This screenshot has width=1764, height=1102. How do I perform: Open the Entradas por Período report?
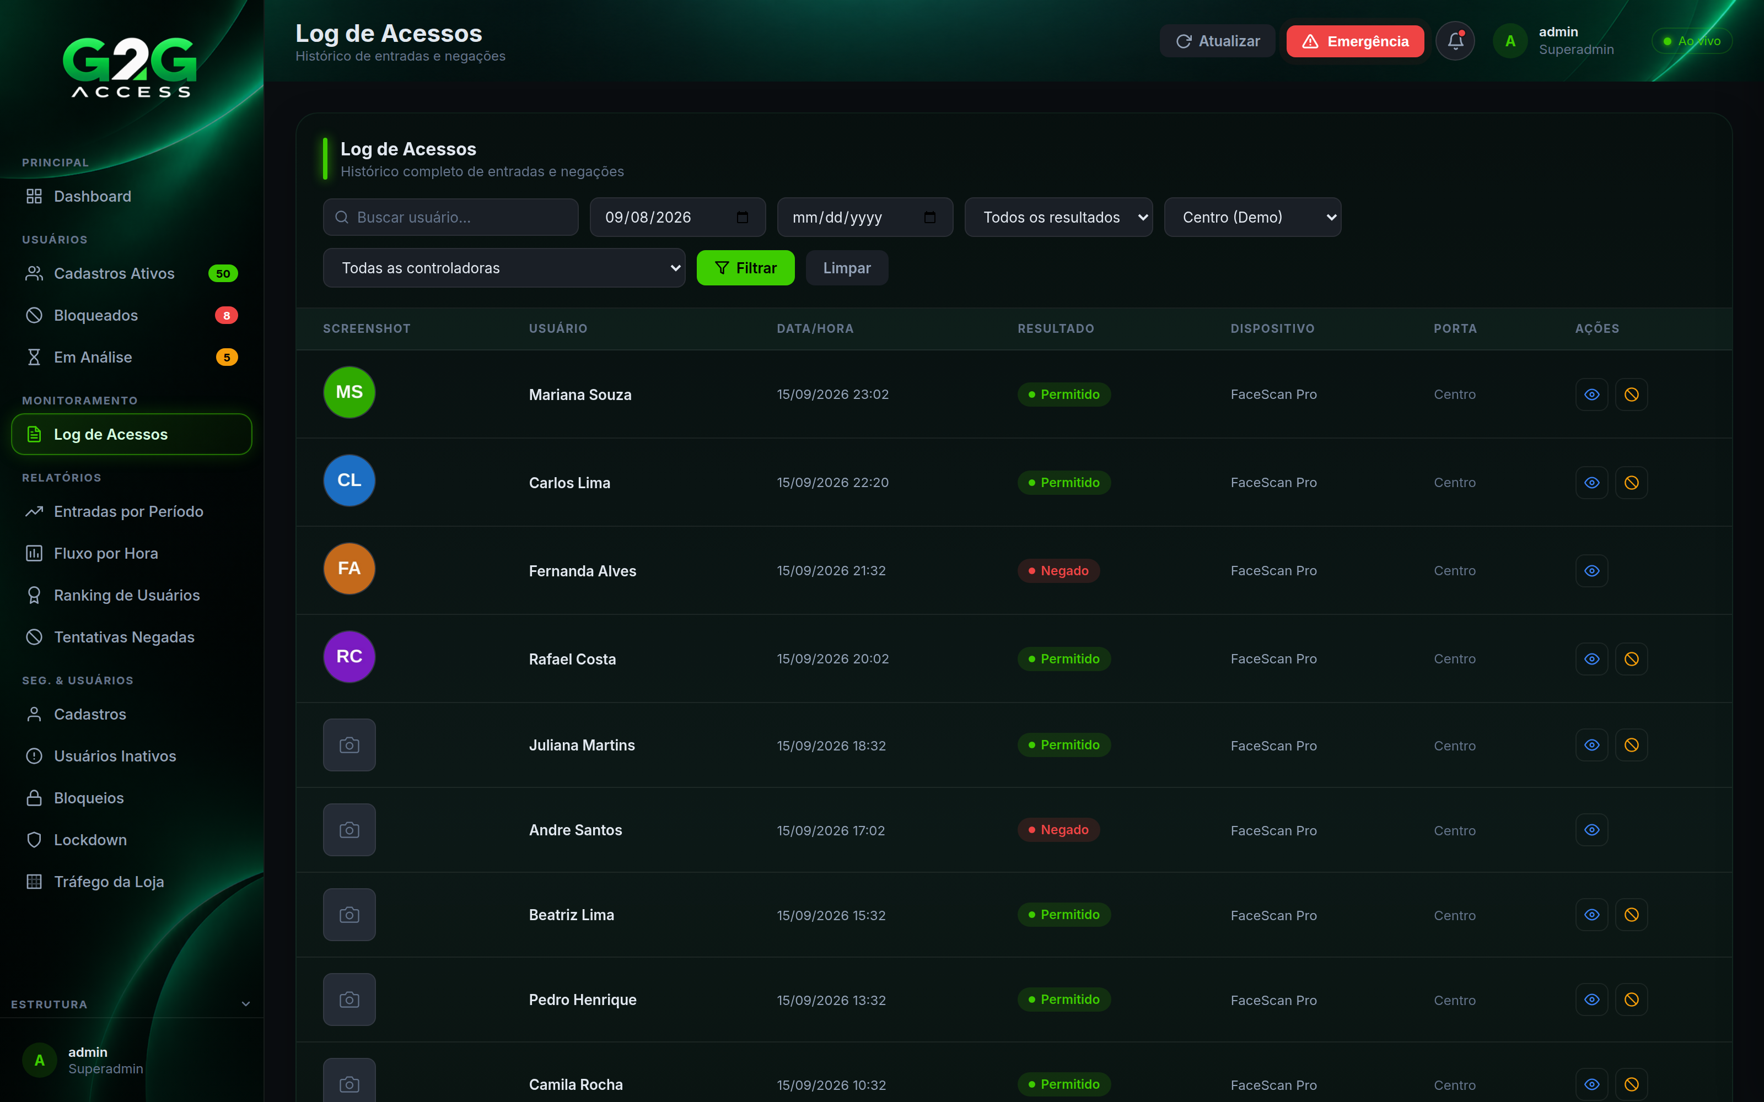coord(131,512)
